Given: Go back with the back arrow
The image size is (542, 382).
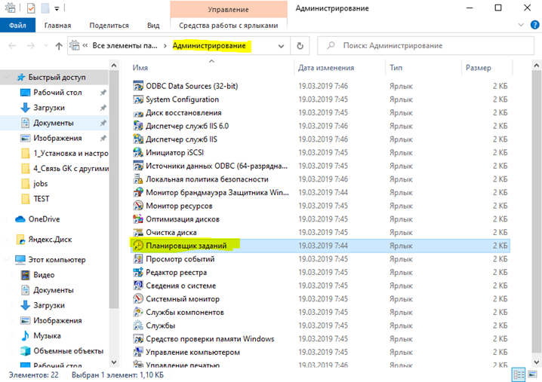Looking at the screenshot, I should pyautogui.click(x=12, y=46).
